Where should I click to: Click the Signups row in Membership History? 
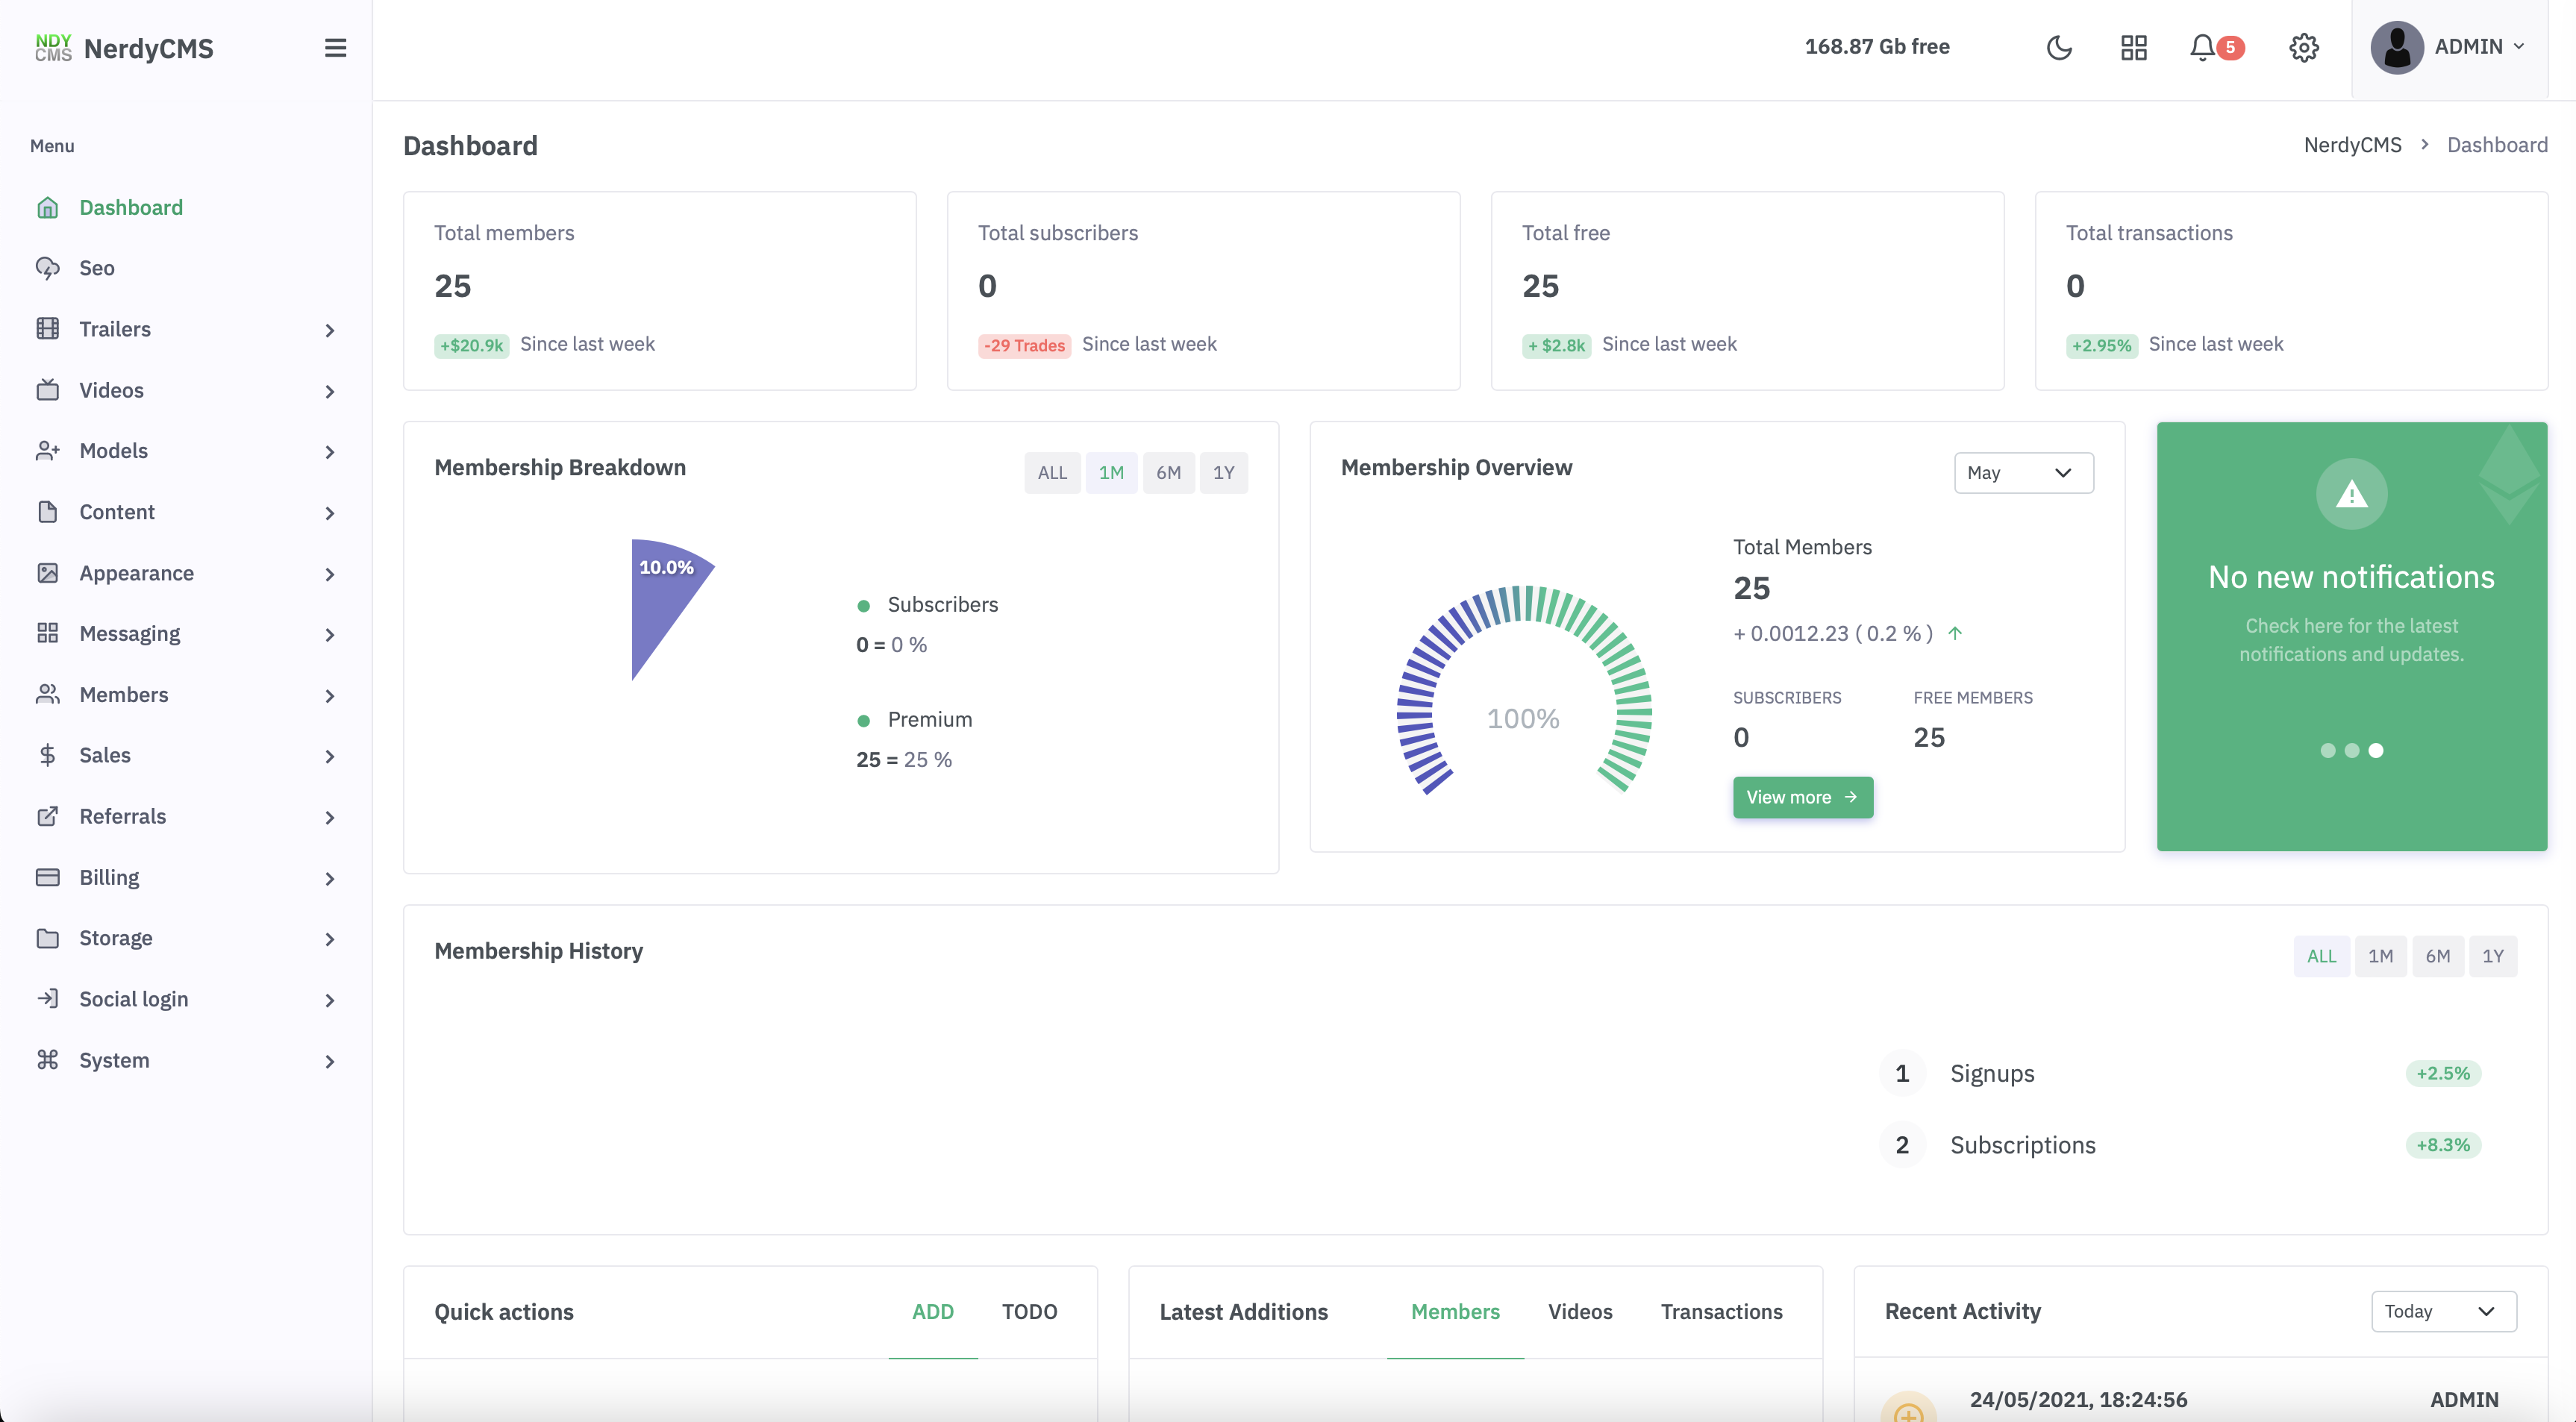click(x=2181, y=1073)
